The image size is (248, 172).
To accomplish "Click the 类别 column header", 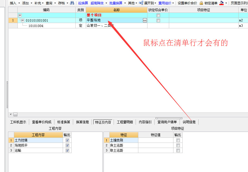I will point(81,10).
